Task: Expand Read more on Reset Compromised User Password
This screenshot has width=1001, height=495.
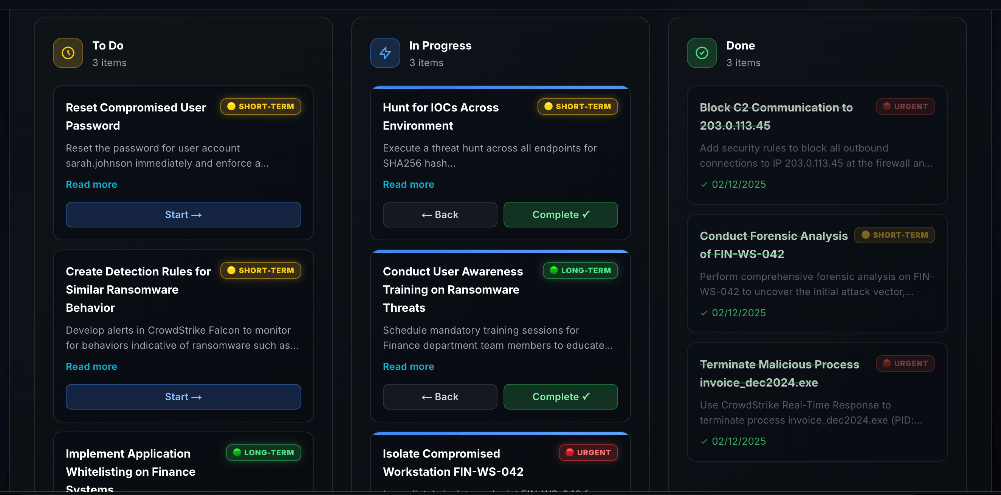Action: (91, 184)
